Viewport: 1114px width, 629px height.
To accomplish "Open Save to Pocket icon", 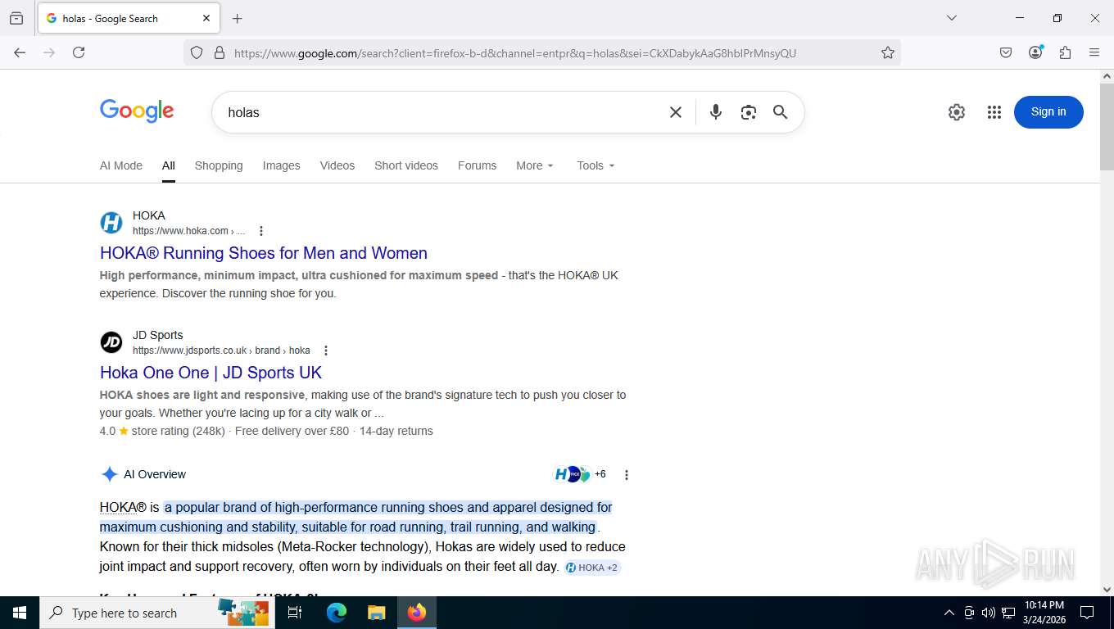I will pos(1006,52).
